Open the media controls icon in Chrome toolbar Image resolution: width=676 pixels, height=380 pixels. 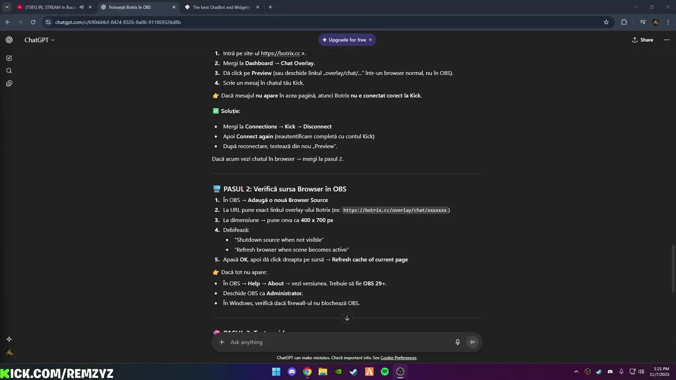click(643, 22)
